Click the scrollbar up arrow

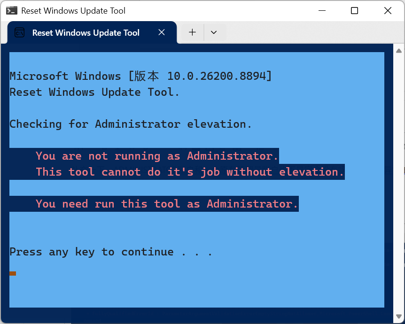pyautogui.click(x=399, y=51)
